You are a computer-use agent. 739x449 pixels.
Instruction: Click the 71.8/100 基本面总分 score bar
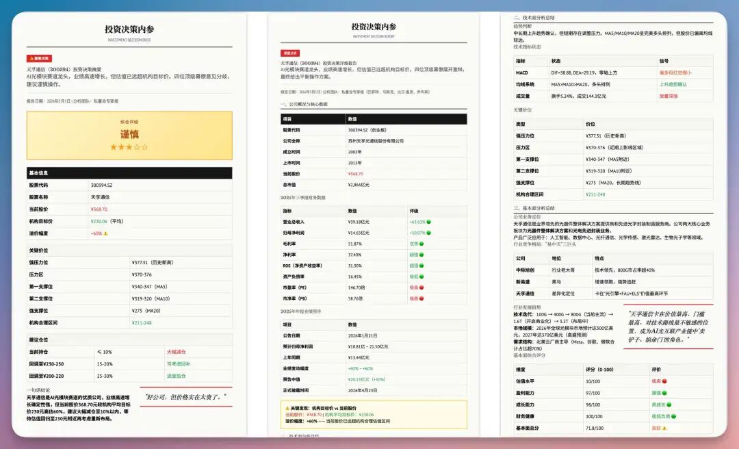click(x=593, y=426)
